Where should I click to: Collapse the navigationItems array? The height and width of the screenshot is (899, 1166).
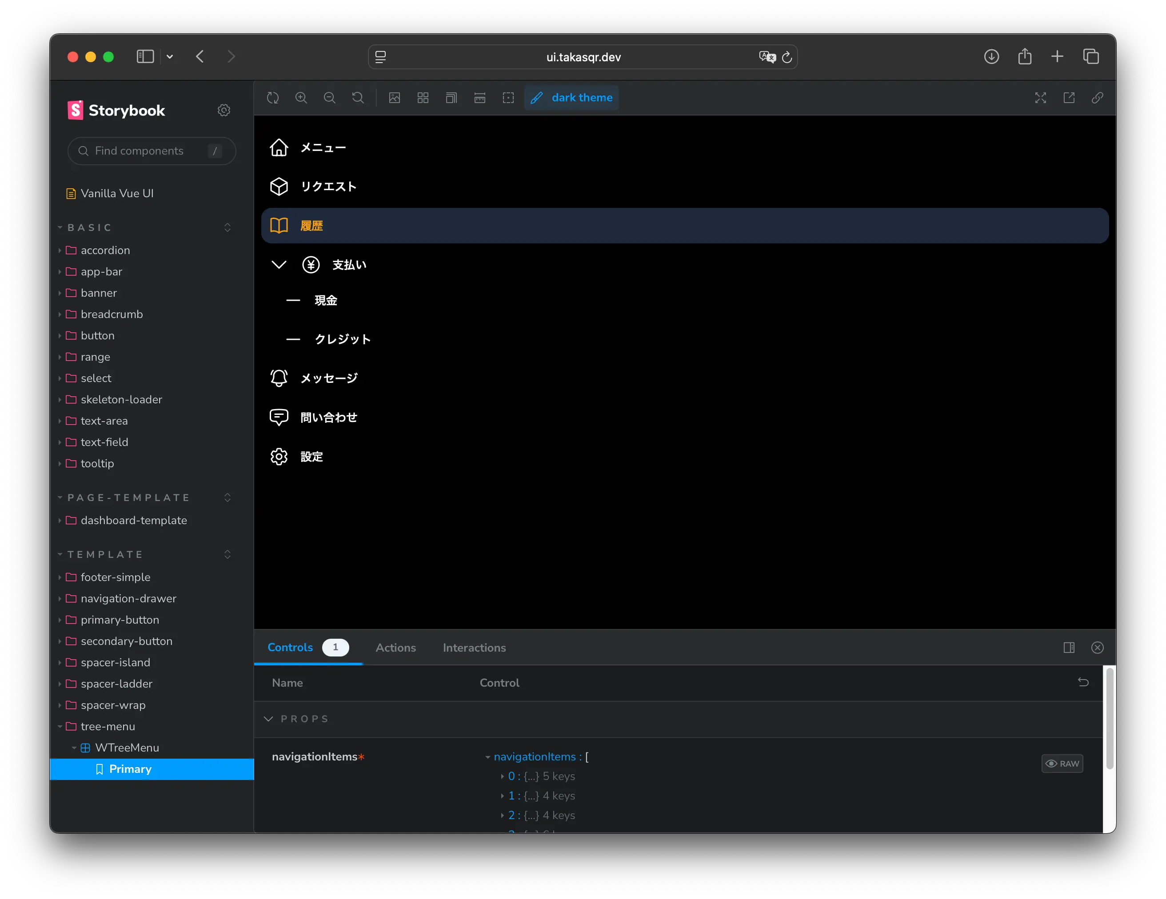click(487, 757)
